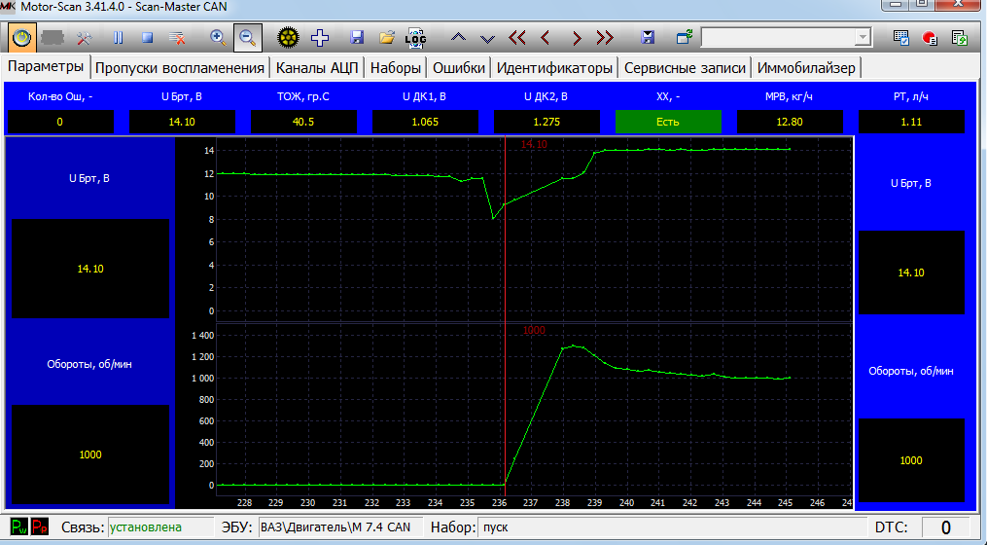Viewport: 987px width, 545px height.
Task: Click the red double left arrow
Action: (x=516, y=38)
